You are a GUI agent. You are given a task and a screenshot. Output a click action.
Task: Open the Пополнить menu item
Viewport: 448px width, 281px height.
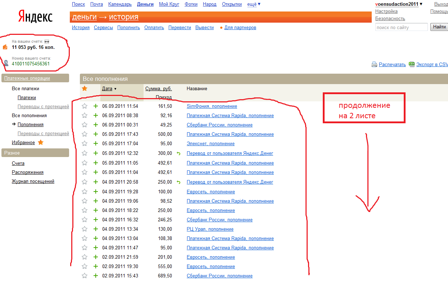pos(128,28)
